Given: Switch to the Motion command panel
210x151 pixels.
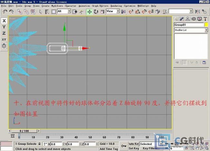Looking at the screenshot, I should (x=194, y=19).
